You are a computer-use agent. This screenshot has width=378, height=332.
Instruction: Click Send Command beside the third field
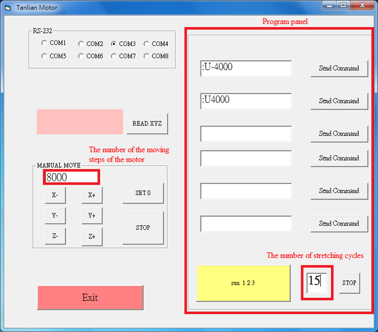(x=339, y=134)
